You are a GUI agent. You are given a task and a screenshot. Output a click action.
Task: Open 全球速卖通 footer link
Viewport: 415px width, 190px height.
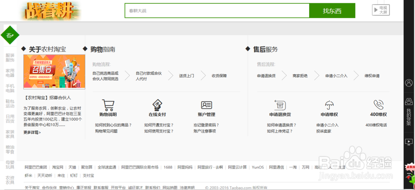click(x=107, y=167)
